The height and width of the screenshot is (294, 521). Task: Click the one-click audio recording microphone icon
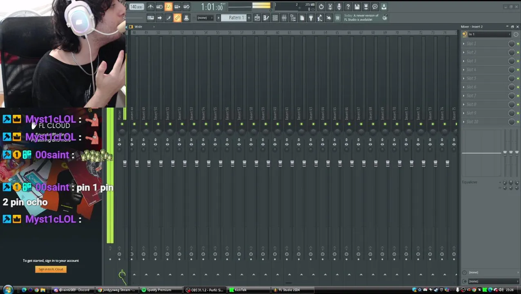[339, 7]
